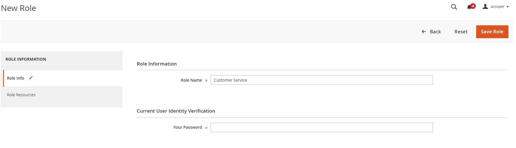Open the admin search magnifier icon
This screenshot has height=148, width=516.
pos(454,7)
